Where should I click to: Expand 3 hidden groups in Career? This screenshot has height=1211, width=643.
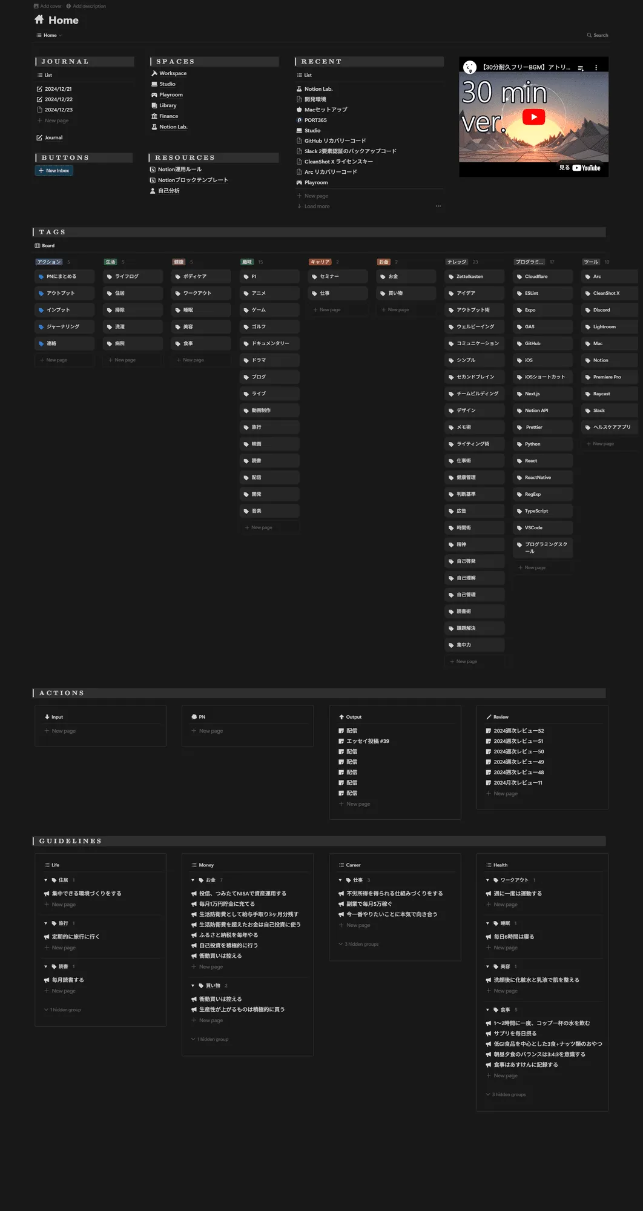(x=359, y=944)
